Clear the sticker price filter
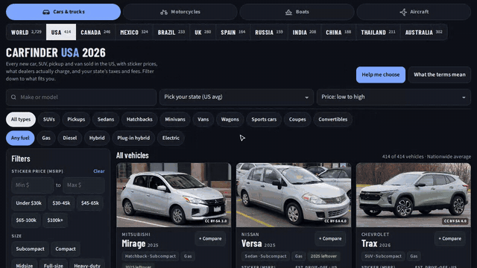The image size is (477, 268). [x=99, y=171]
